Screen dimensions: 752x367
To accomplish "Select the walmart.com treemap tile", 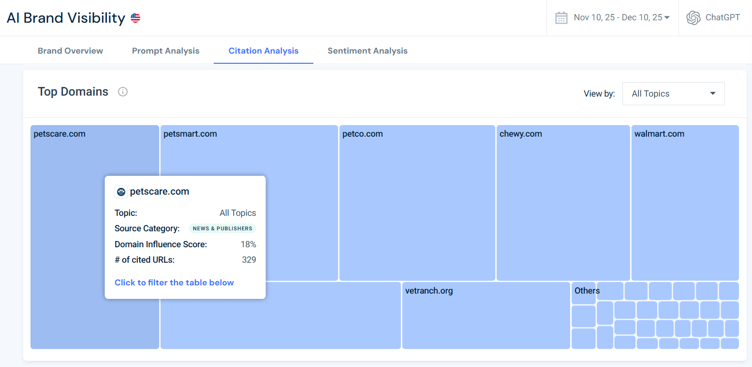I will point(685,203).
